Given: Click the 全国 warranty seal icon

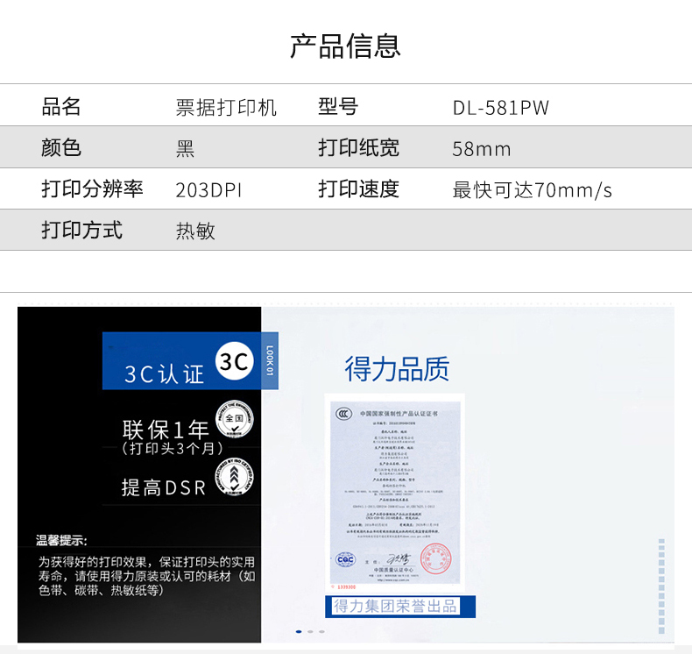Looking at the screenshot, I should click(235, 419).
